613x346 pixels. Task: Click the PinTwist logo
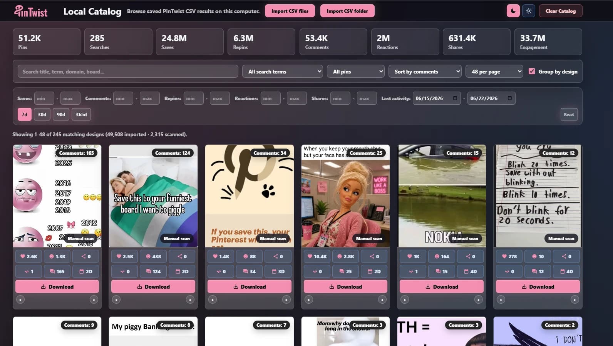tap(31, 11)
